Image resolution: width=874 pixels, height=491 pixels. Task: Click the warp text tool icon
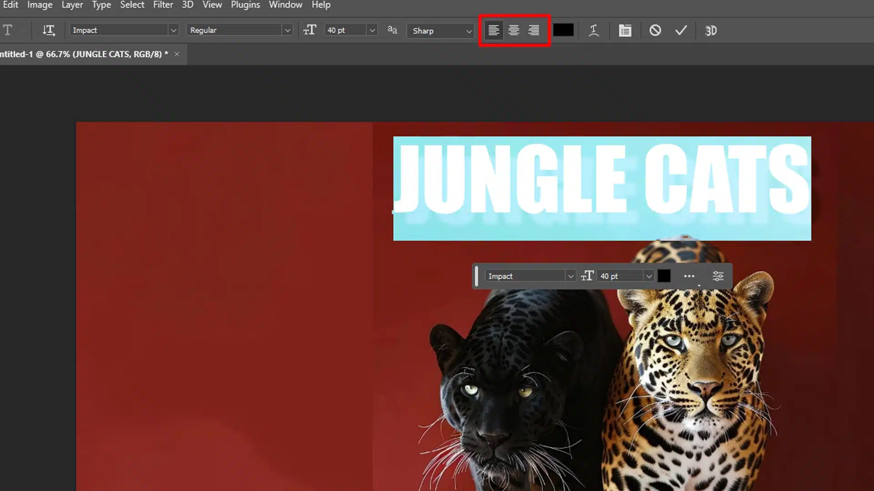click(593, 30)
